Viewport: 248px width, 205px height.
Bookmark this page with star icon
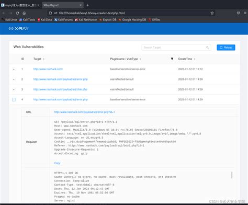[212, 13]
